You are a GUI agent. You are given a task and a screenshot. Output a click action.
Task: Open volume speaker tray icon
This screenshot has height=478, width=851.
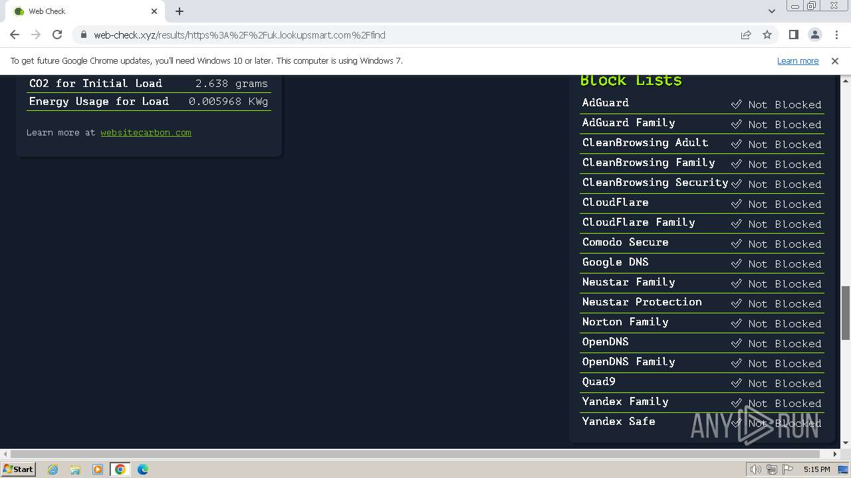tap(755, 469)
